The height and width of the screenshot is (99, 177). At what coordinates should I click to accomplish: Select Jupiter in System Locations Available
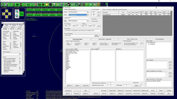click(x=67, y=58)
